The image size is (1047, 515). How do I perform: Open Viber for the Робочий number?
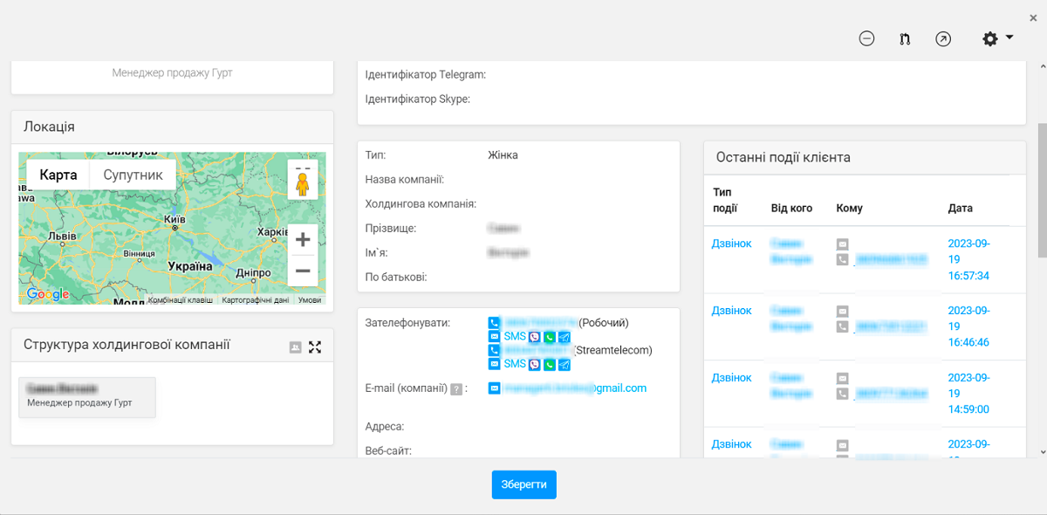tap(535, 337)
